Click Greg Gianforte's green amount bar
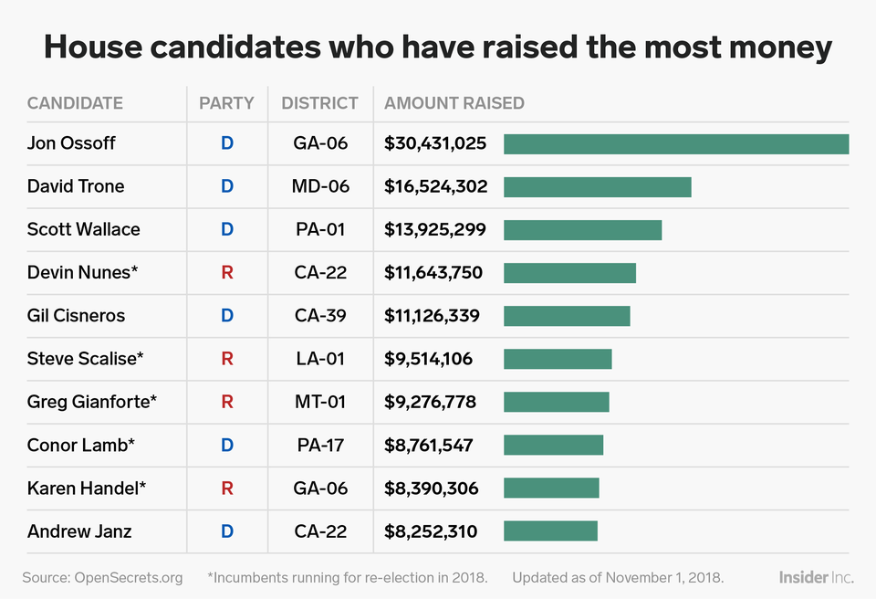This screenshot has height=599, width=876. (556, 402)
